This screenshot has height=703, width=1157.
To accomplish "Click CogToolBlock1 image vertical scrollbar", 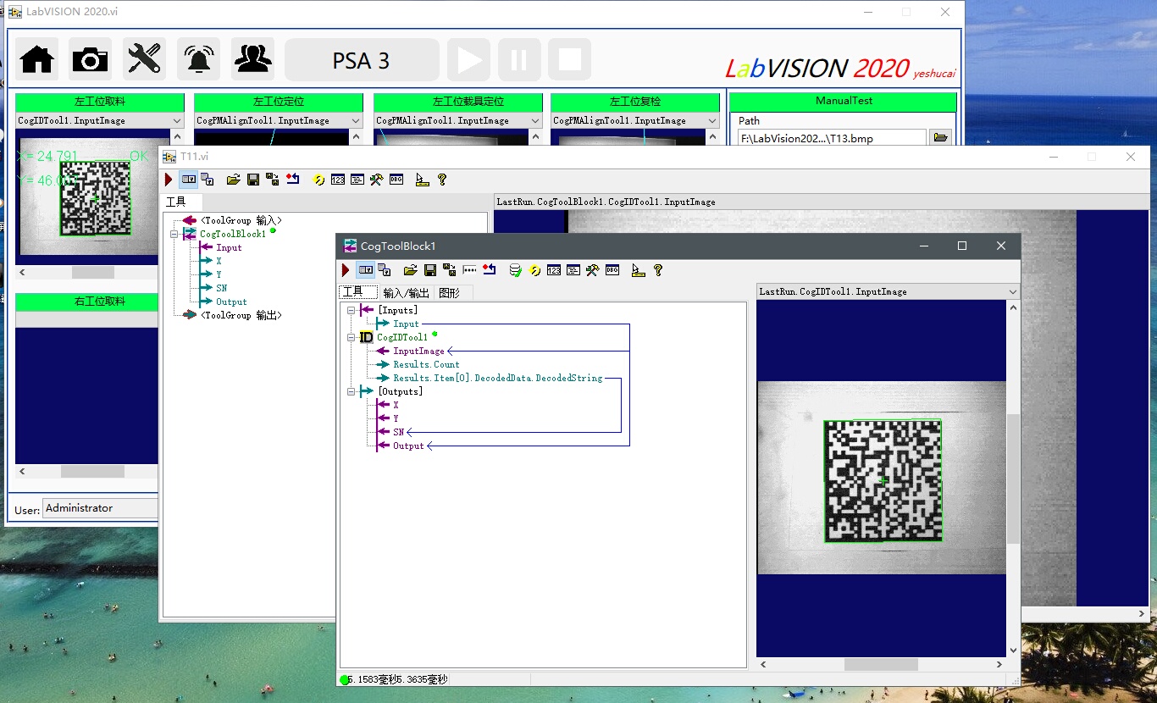I will (x=1013, y=479).
